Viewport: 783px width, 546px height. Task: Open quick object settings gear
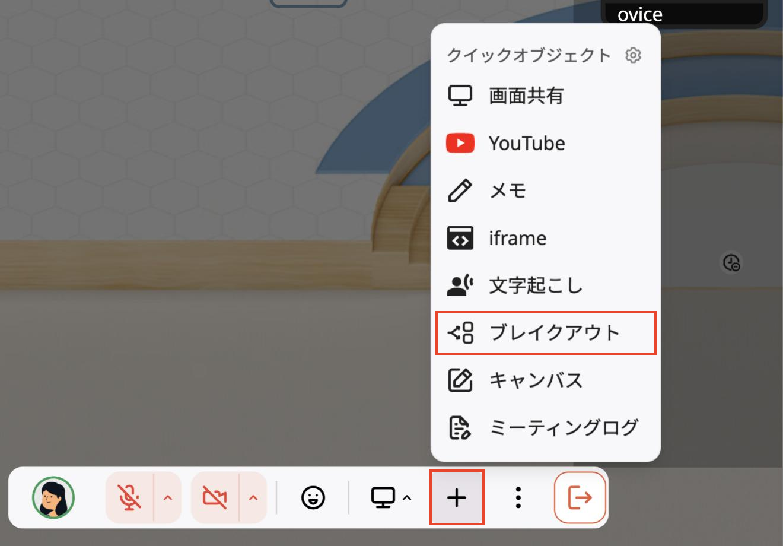coord(633,55)
